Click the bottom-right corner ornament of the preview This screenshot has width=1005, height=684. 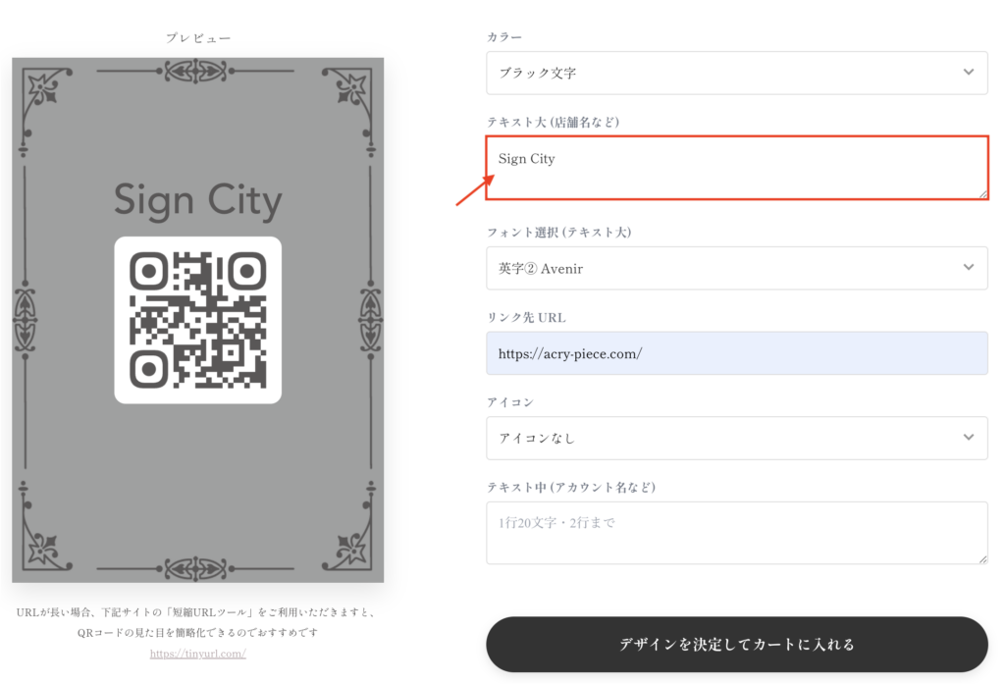pos(349,550)
